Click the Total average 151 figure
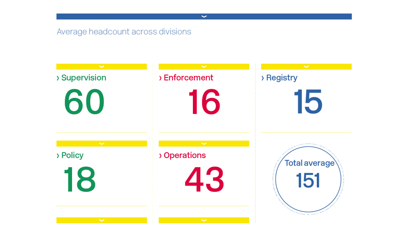416x238 pixels. [x=308, y=181]
